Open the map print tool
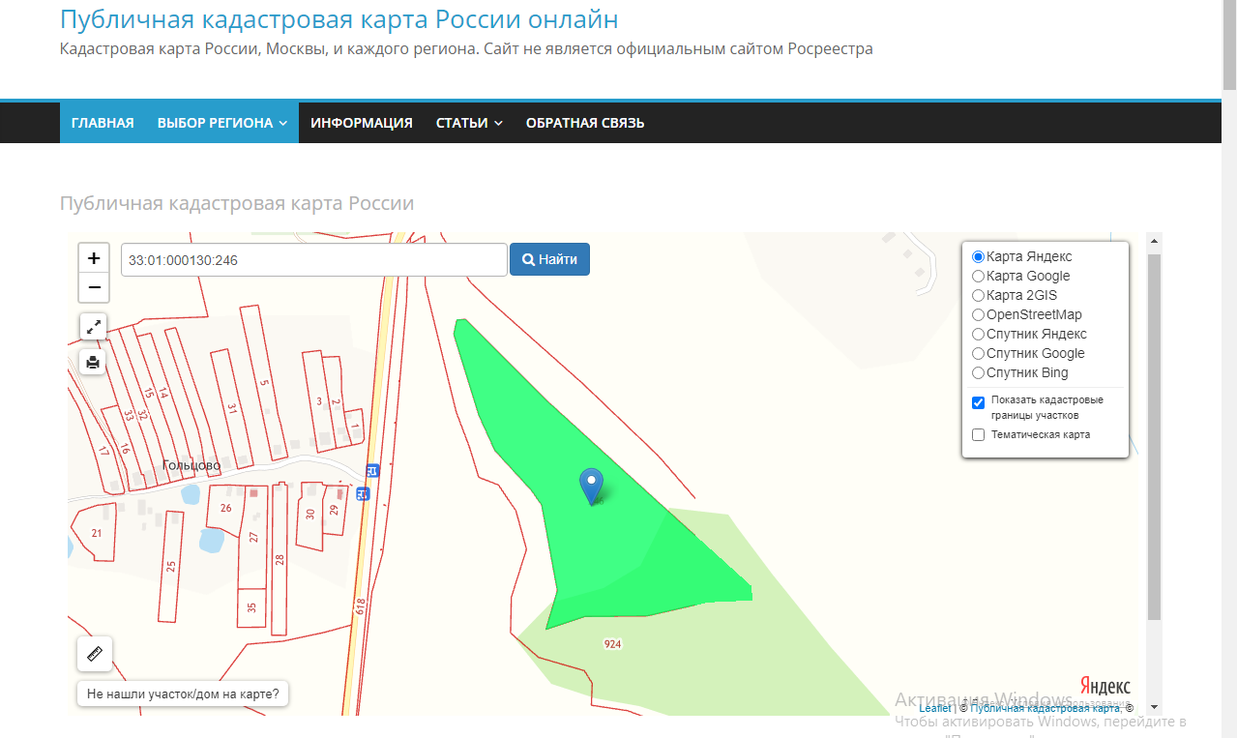 pos(93,362)
